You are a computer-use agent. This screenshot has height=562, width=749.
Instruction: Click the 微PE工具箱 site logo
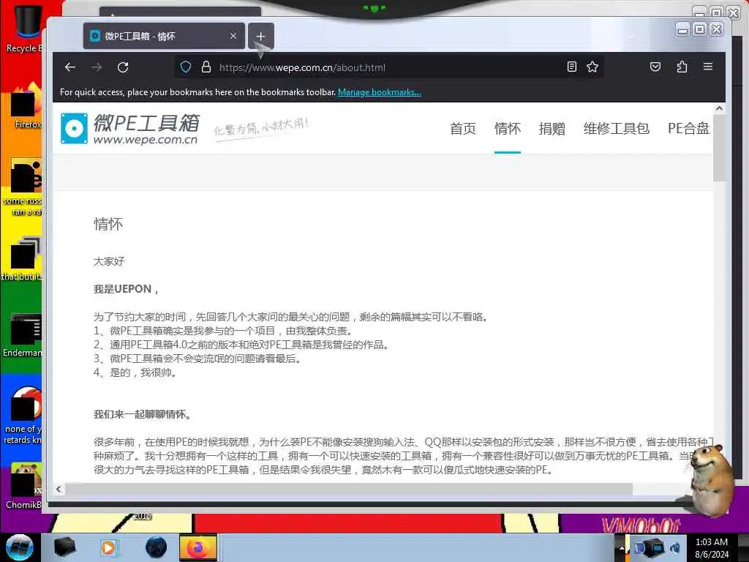click(x=130, y=129)
